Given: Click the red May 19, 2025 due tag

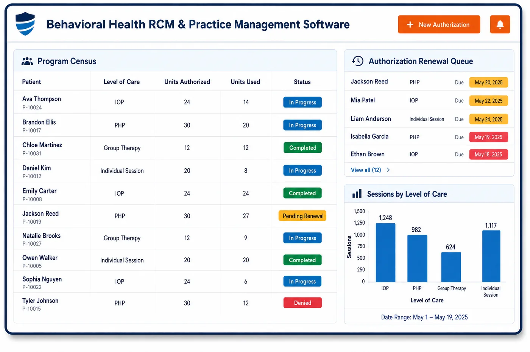Looking at the screenshot, I should tap(488, 137).
